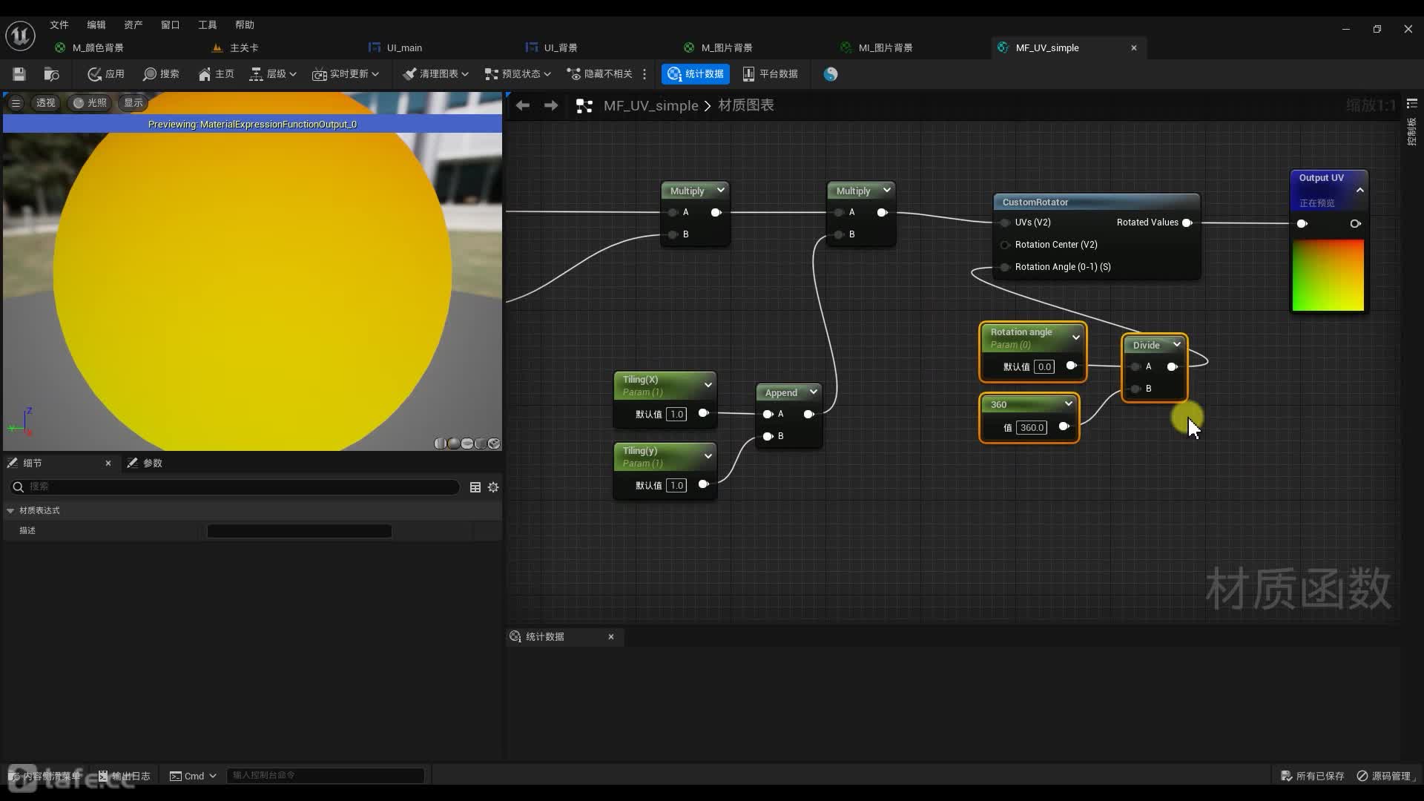1424x801 pixels.
Task: Click the Output UV gradient preview thumbnail
Action: coord(1328,275)
